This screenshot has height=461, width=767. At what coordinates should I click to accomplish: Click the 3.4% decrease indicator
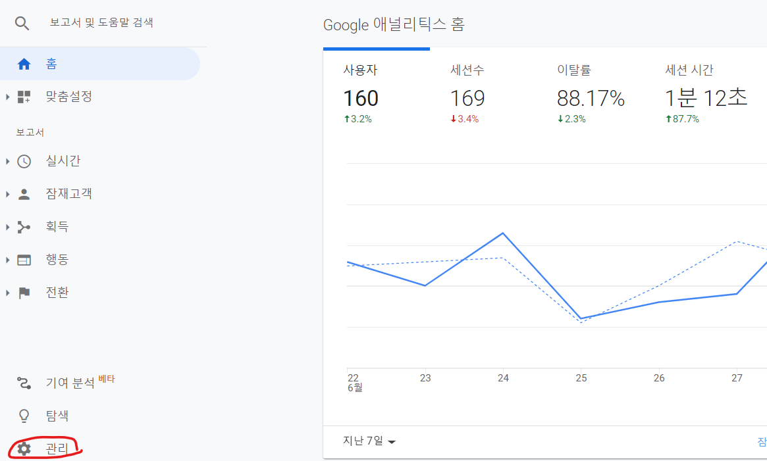[x=465, y=119]
